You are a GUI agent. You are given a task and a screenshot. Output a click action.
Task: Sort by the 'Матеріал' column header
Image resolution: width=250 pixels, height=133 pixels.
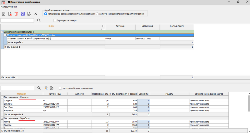tap(21, 94)
